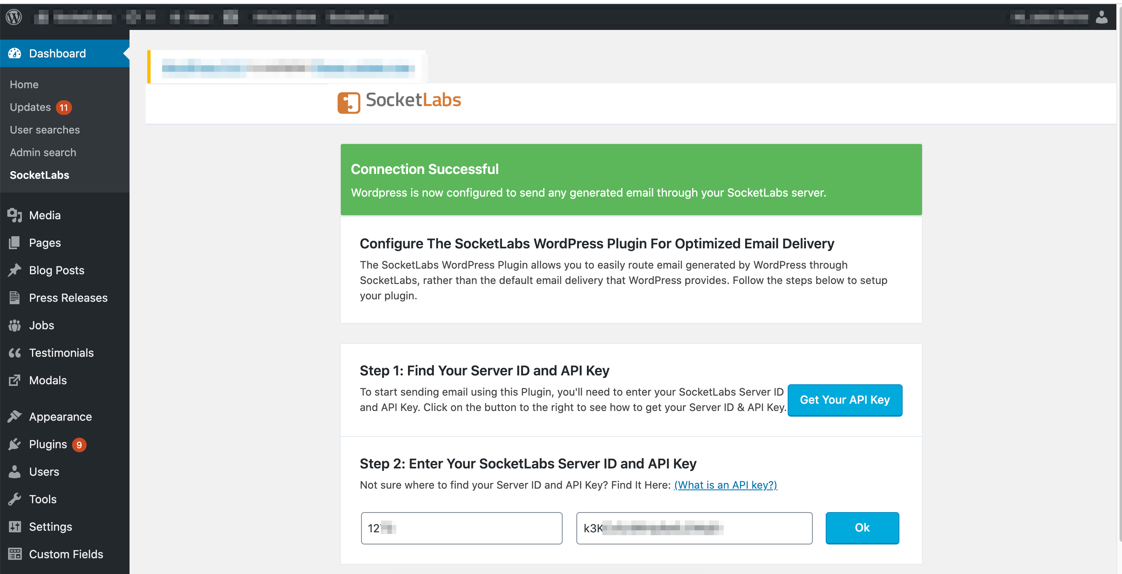Image resolution: width=1122 pixels, height=574 pixels.
Task: Open the 'What is an API key?' link
Action: pyautogui.click(x=725, y=485)
